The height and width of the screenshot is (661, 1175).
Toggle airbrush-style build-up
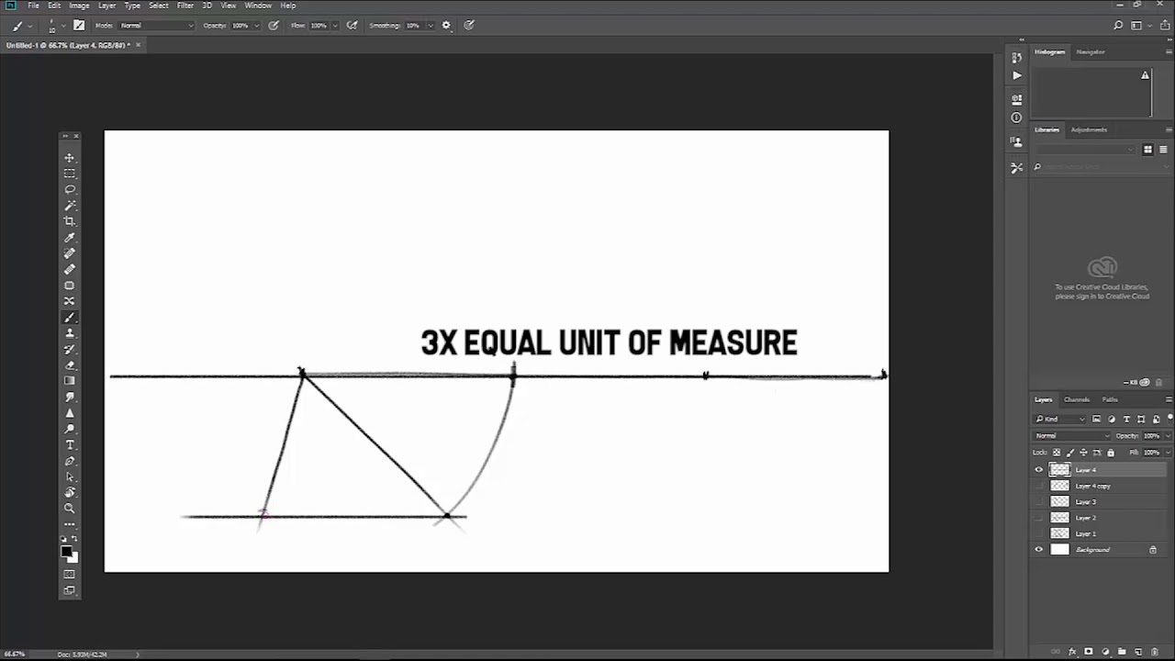(x=352, y=26)
